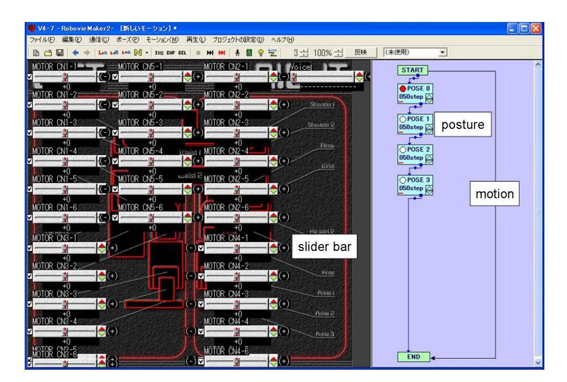
Task: Click the gray forward arrow icon
Action: (86, 53)
